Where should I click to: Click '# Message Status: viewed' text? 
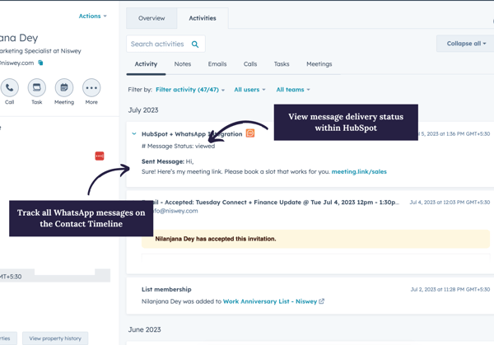click(179, 147)
